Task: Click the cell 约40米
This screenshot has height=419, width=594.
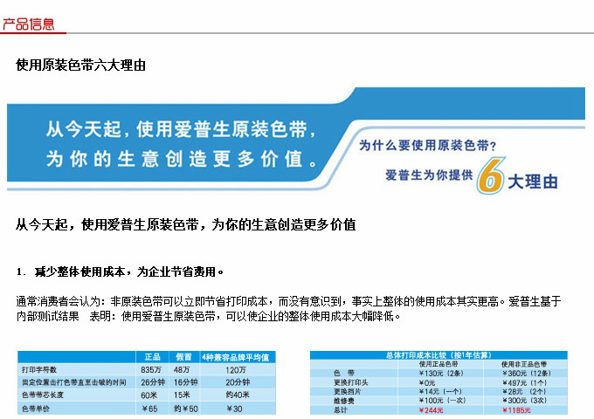Action: (238, 395)
